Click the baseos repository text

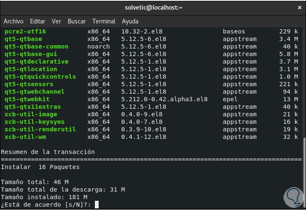(234, 31)
